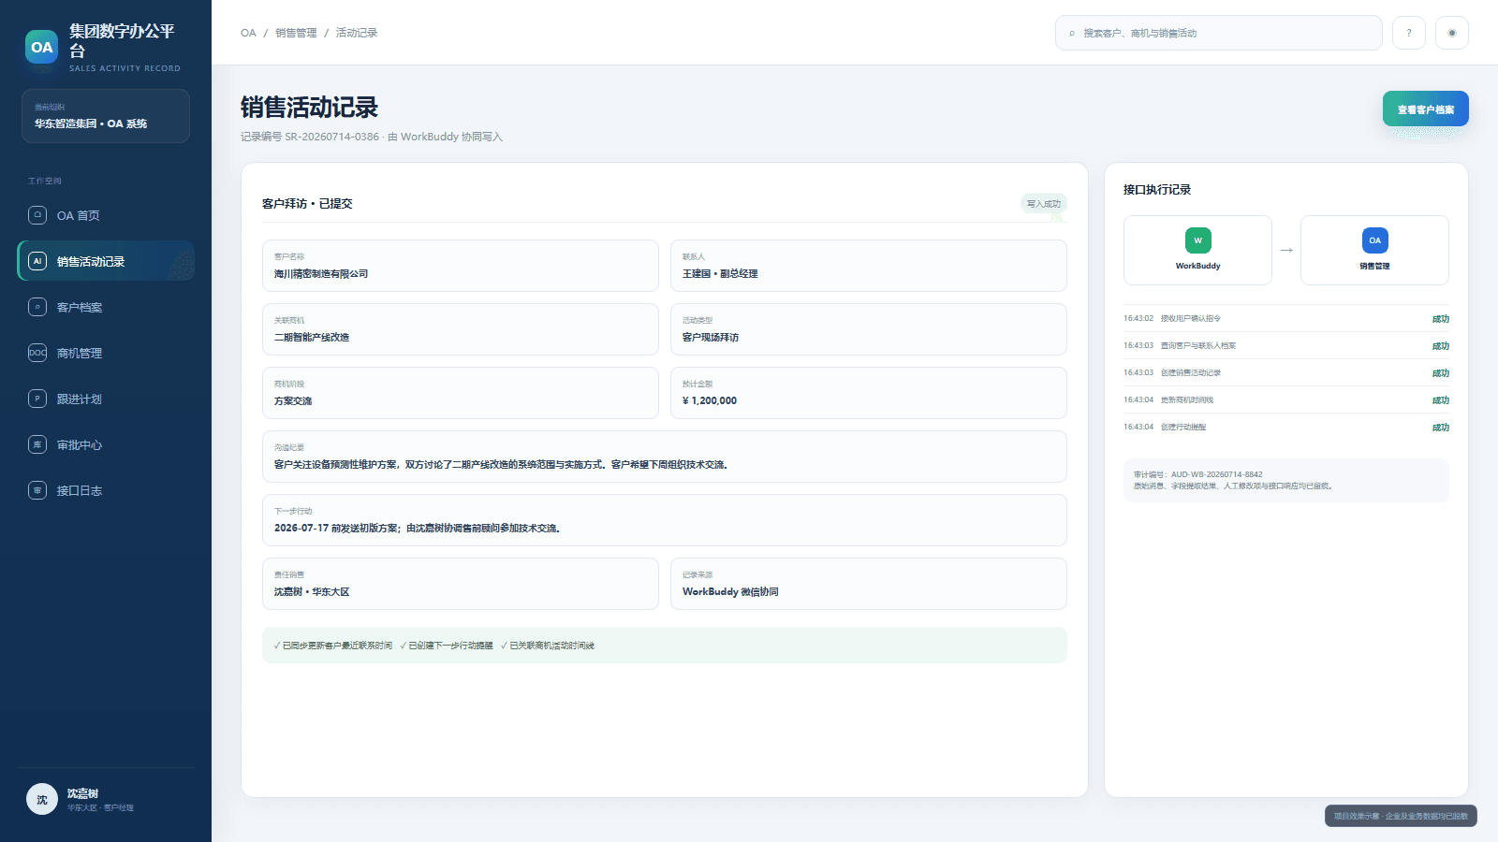This screenshot has height=842, width=1498.
Task: Click the 华东智造集团 organization card
Action: click(x=106, y=116)
